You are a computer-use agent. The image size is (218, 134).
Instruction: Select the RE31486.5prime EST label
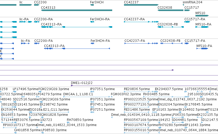[137, 109]
